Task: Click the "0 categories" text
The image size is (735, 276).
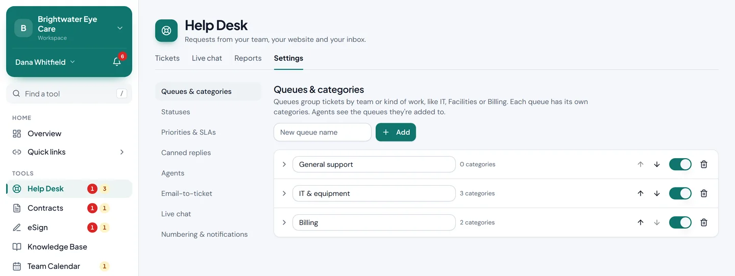Action: click(x=478, y=164)
